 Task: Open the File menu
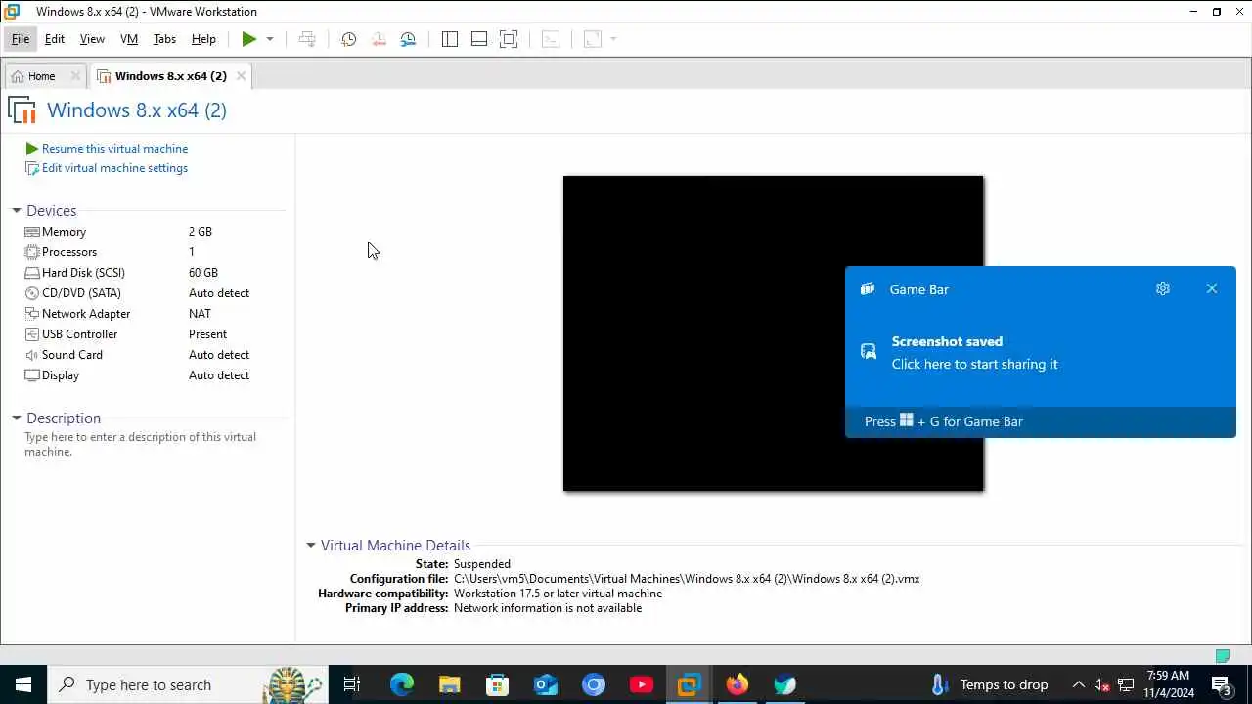[21, 39]
